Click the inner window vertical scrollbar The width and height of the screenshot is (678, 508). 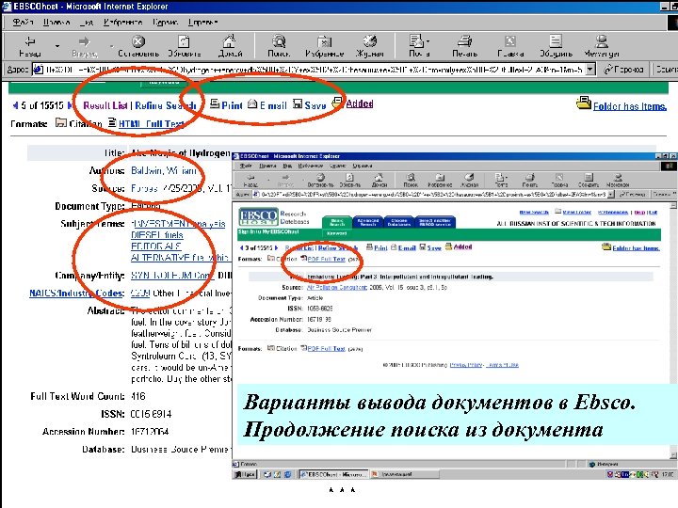[673, 330]
